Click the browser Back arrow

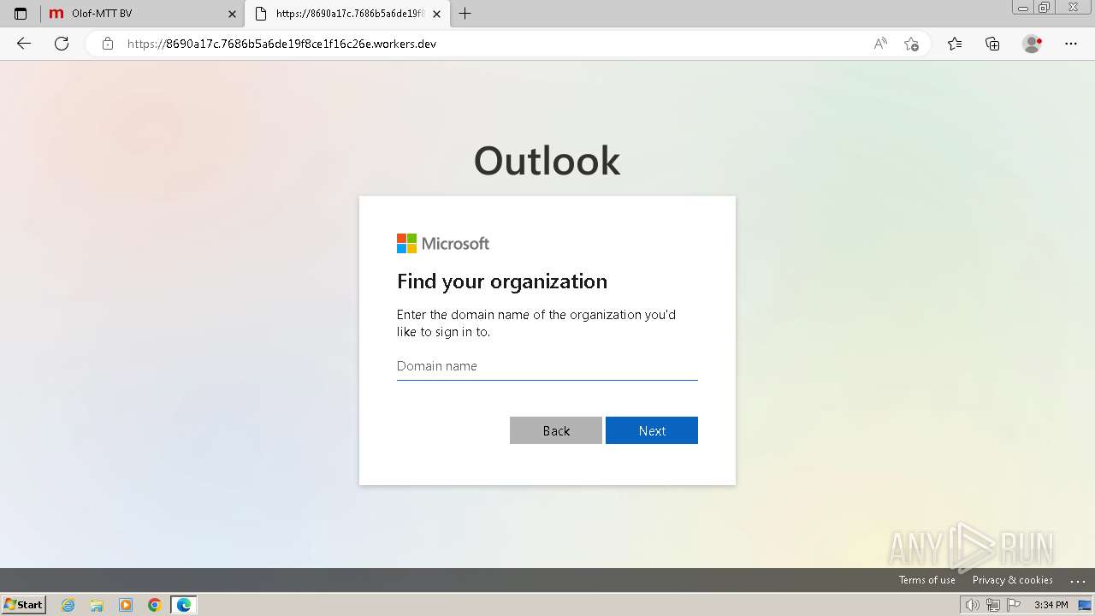coord(24,44)
